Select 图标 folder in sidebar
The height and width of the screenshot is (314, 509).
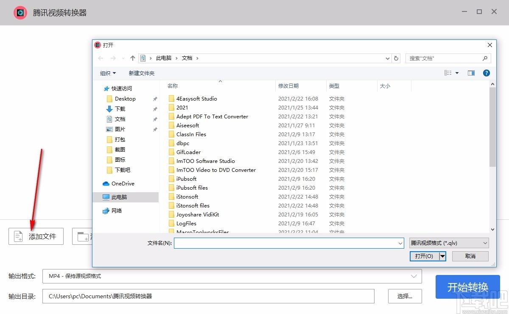coord(120,160)
